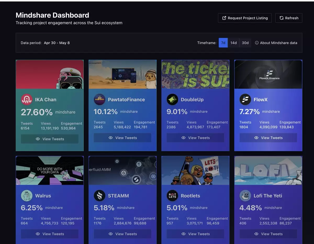314x244 pixels.
Task: Click the Rootlets 'Let's Root' banner
Action: click(x=195, y=170)
